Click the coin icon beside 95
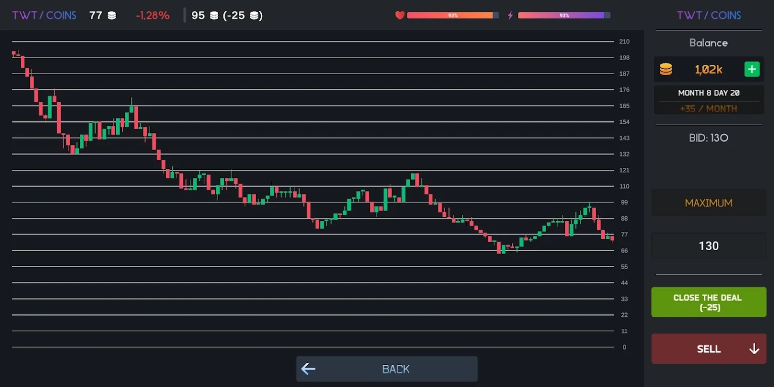The image size is (774, 387). 214,16
